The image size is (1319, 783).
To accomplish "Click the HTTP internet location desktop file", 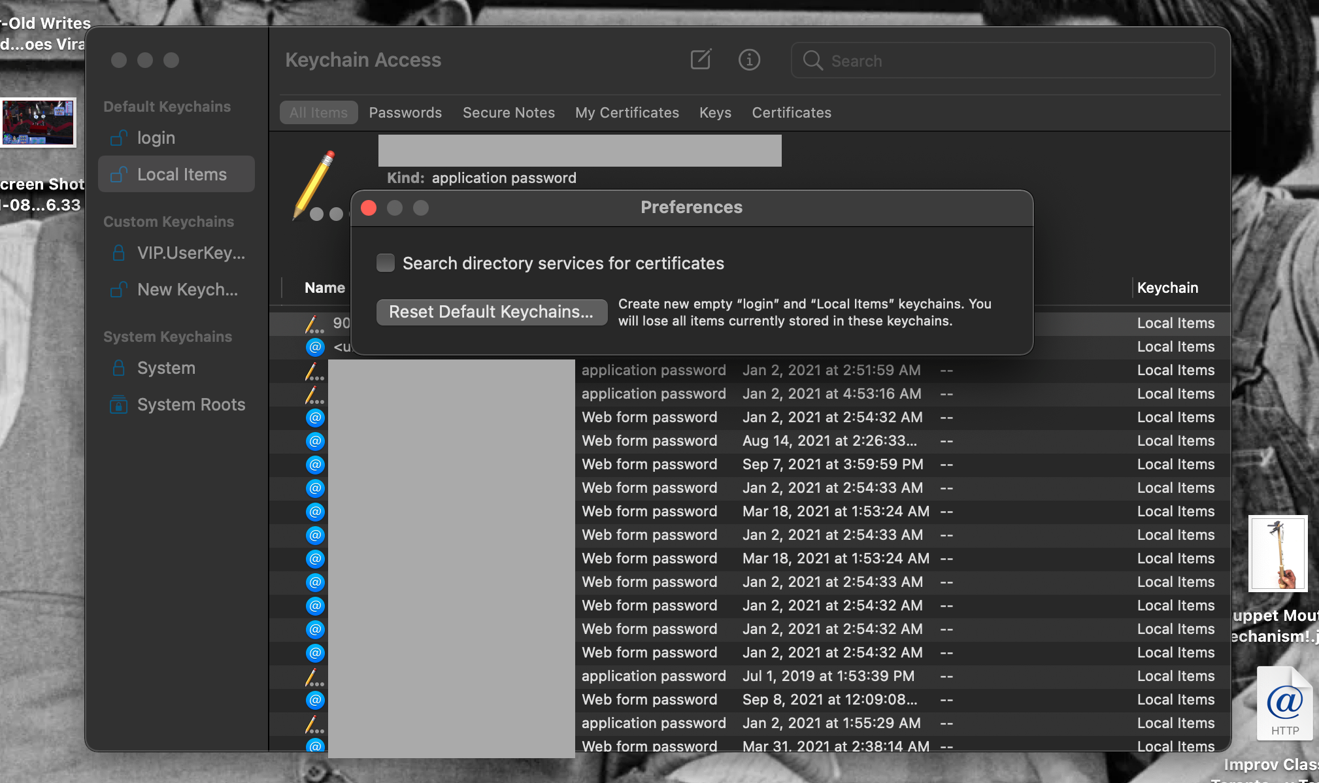I will tap(1284, 705).
